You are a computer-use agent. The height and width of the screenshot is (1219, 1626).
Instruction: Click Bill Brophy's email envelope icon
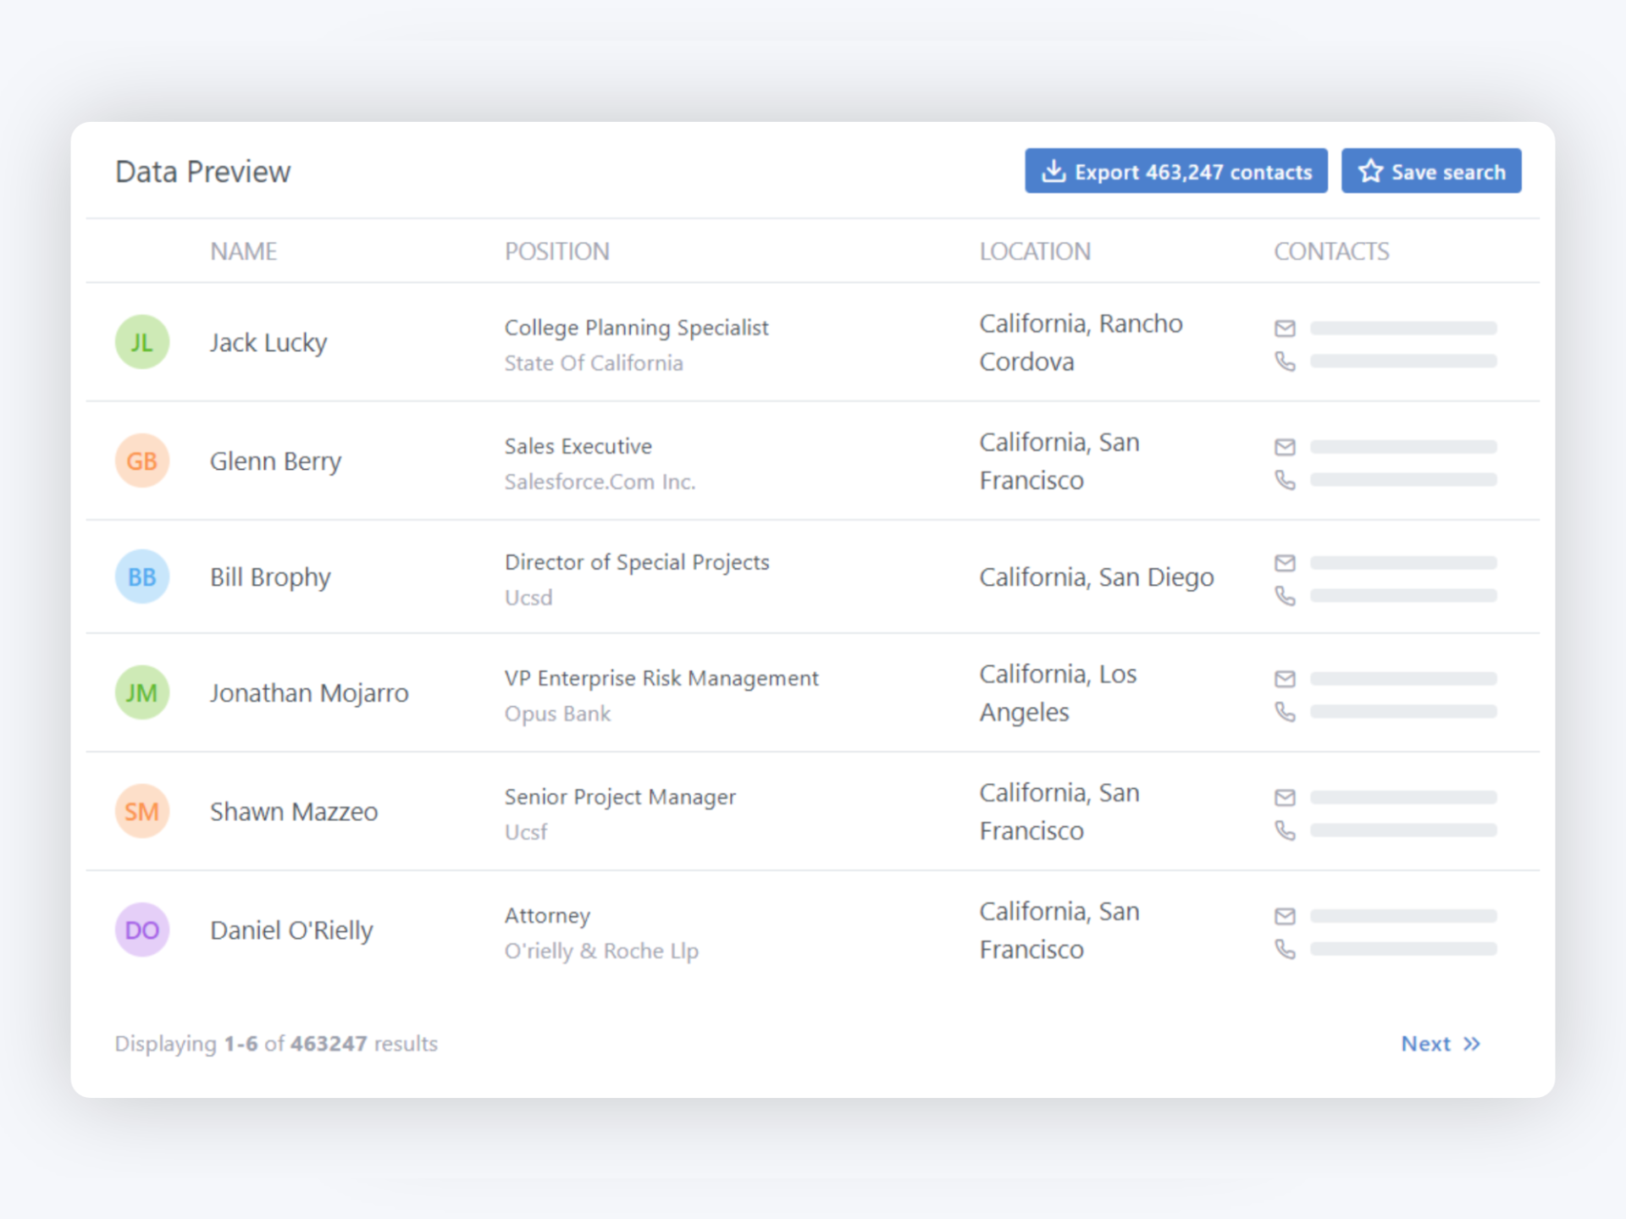coord(1285,563)
